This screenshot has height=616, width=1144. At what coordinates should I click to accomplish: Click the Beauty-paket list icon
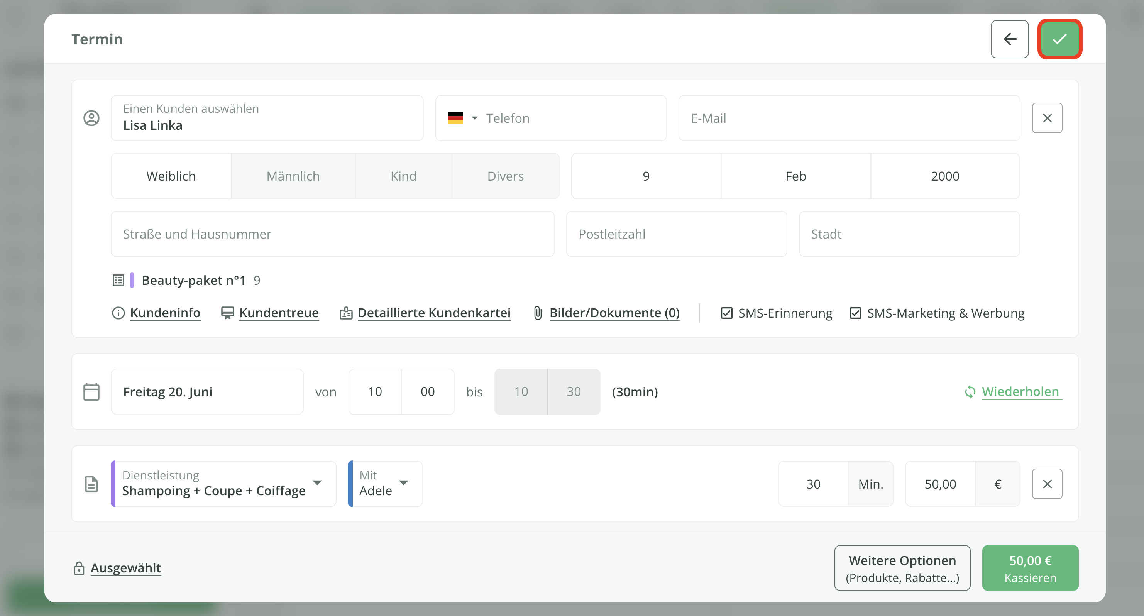pyautogui.click(x=118, y=280)
